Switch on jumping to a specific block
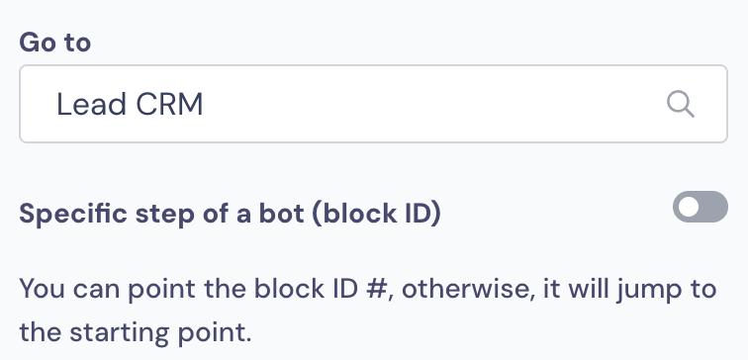This screenshot has height=360, width=748. 701,207
